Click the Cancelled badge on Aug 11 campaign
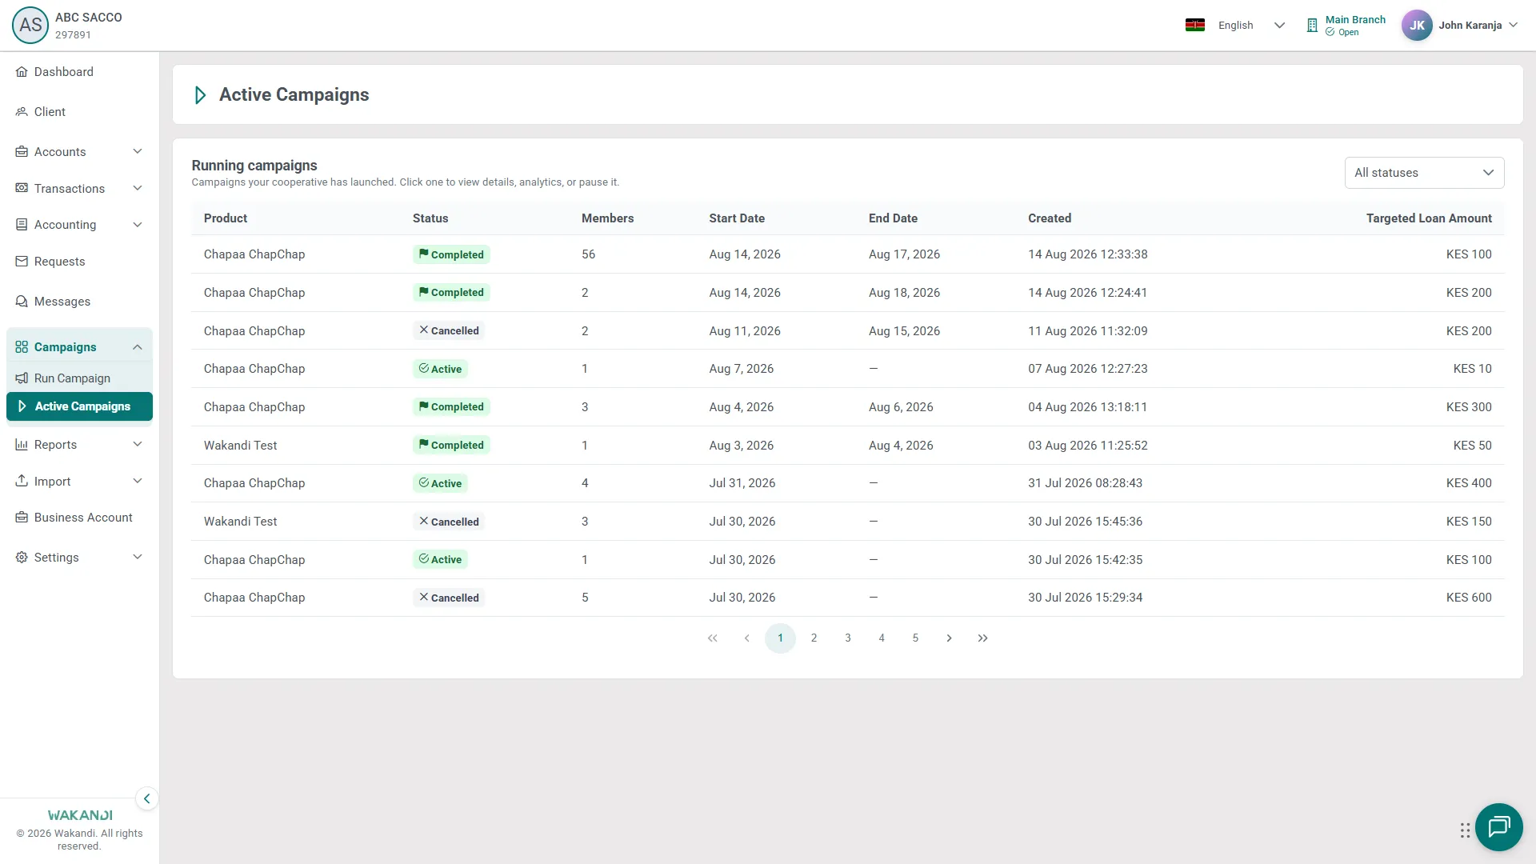Image resolution: width=1536 pixels, height=864 pixels. click(x=448, y=330)
